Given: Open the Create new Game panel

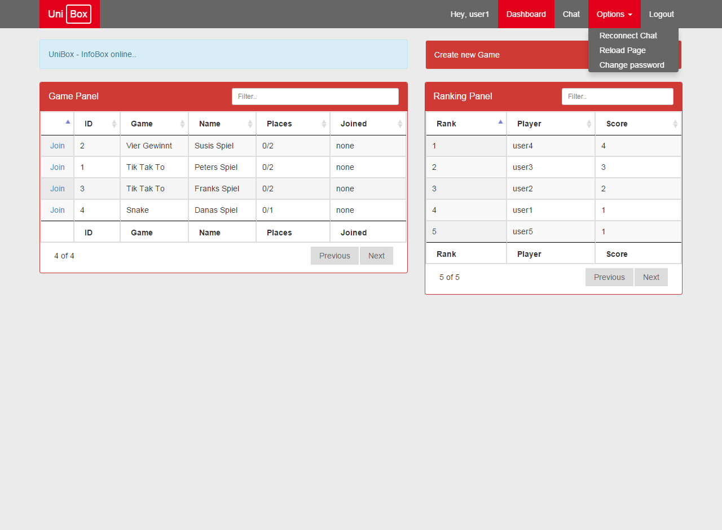Looking at the screenshot, I should [x=553, y=55].
